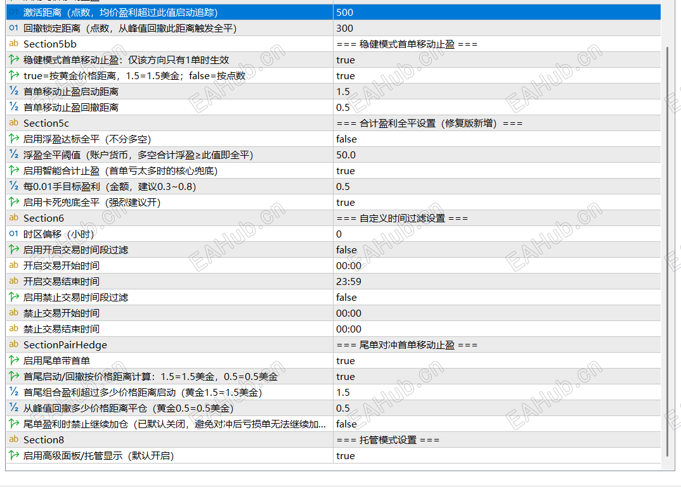The image size is (681, 487).
Task: Click the double icon beside 首单移动止盈启动距离
Action: [x=13, y=91]
